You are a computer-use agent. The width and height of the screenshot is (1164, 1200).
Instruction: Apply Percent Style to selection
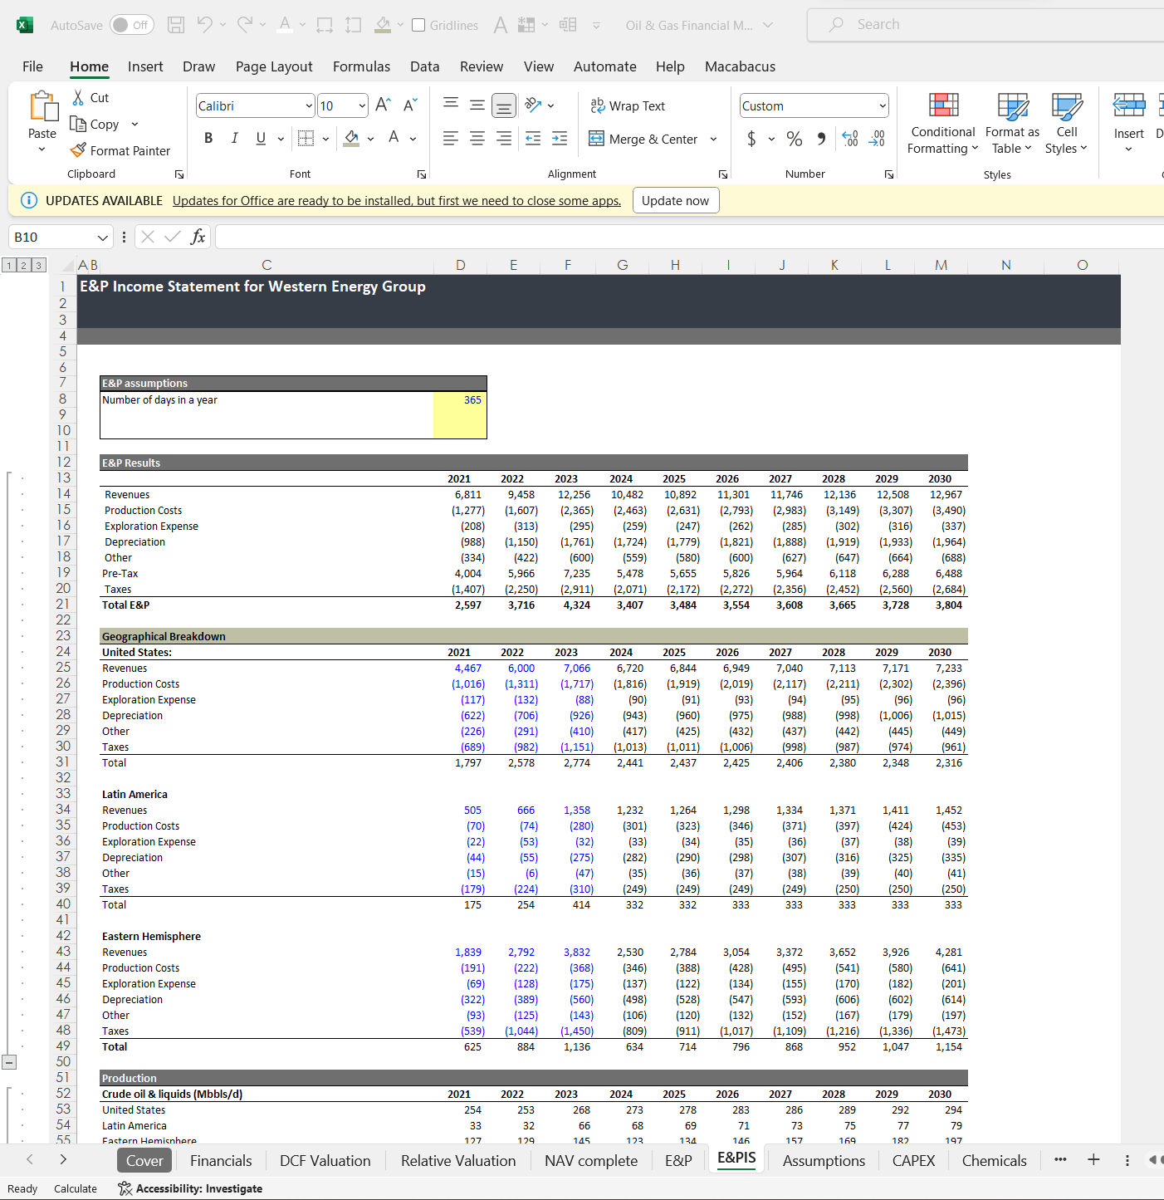click(x=794, y=139)
